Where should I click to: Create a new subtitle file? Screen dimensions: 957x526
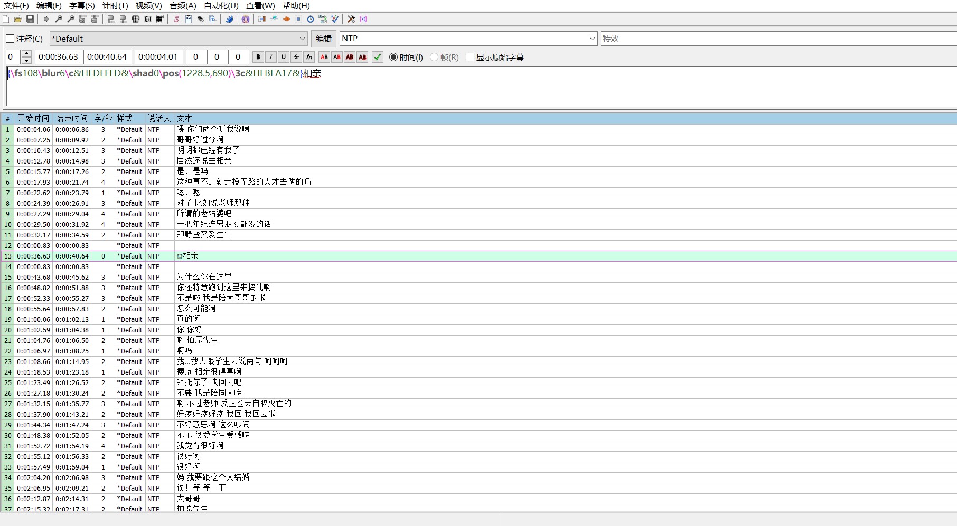point(6,19)
